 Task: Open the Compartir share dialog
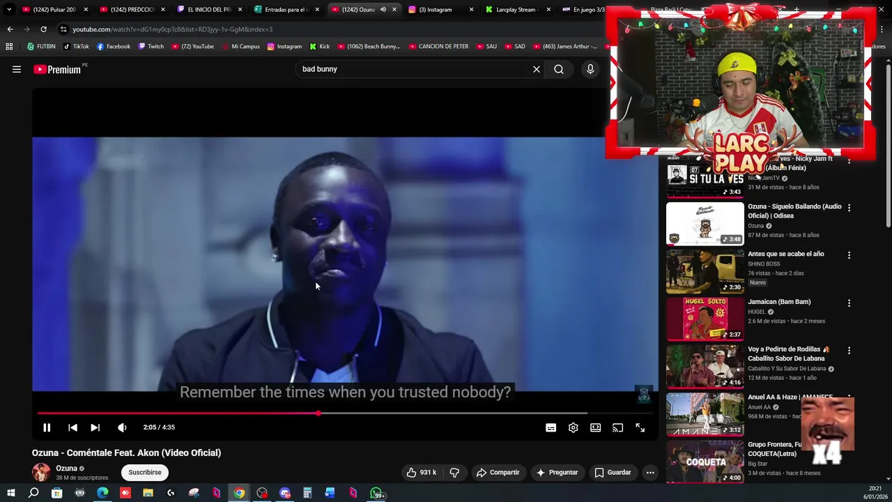click(x=498, y=472)
